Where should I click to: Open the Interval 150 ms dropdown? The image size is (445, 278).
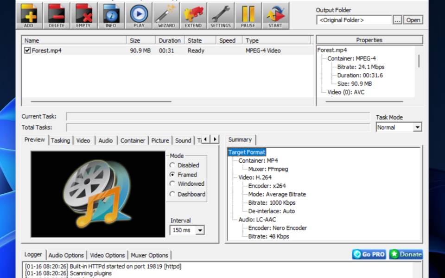[200, 230]
